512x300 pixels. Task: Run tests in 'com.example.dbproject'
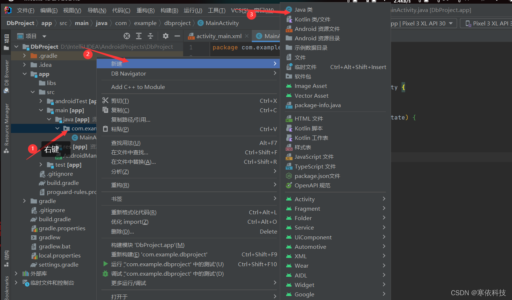pyautogui.click(x=189, y=264)
